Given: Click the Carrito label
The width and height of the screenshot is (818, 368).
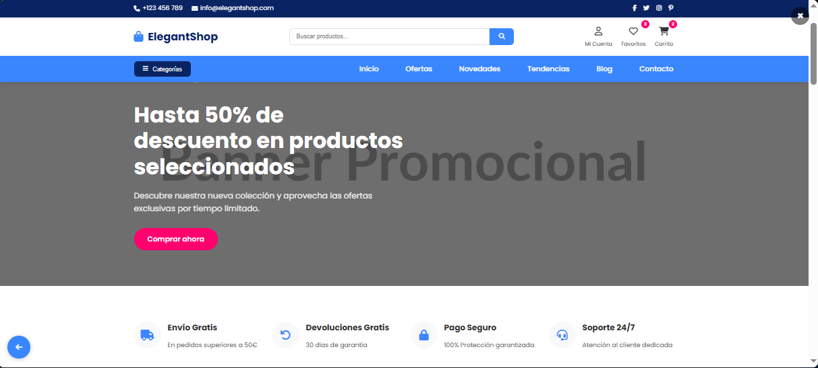Looking at the screenshot, I should pyautogui.click(x=664, y=44).
